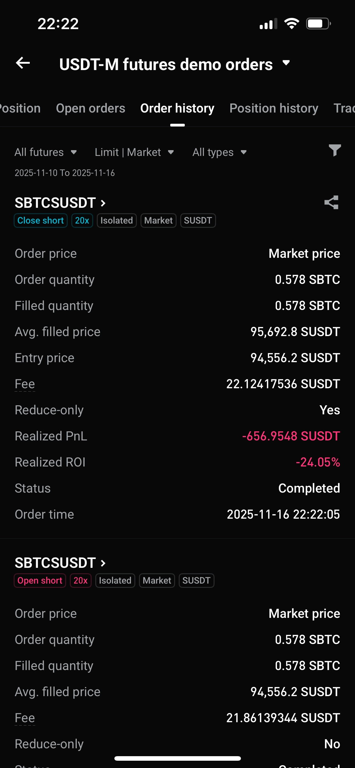The width and height of the screenshot is (355, 768).
Task: Tap the back arrow icon
Action: (x=23, y=63)
